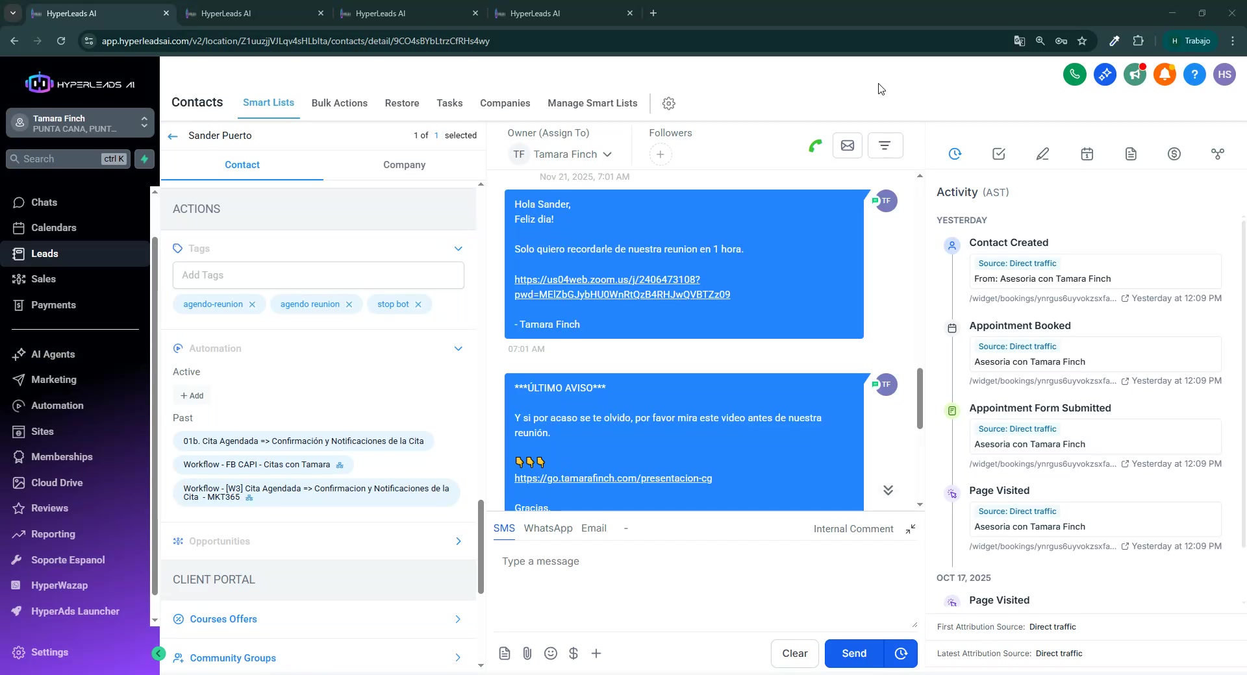The width and height of the screenshot is (1247, 675).
Task: Open the Notes pencil icon
Action: coord(1042,154)
